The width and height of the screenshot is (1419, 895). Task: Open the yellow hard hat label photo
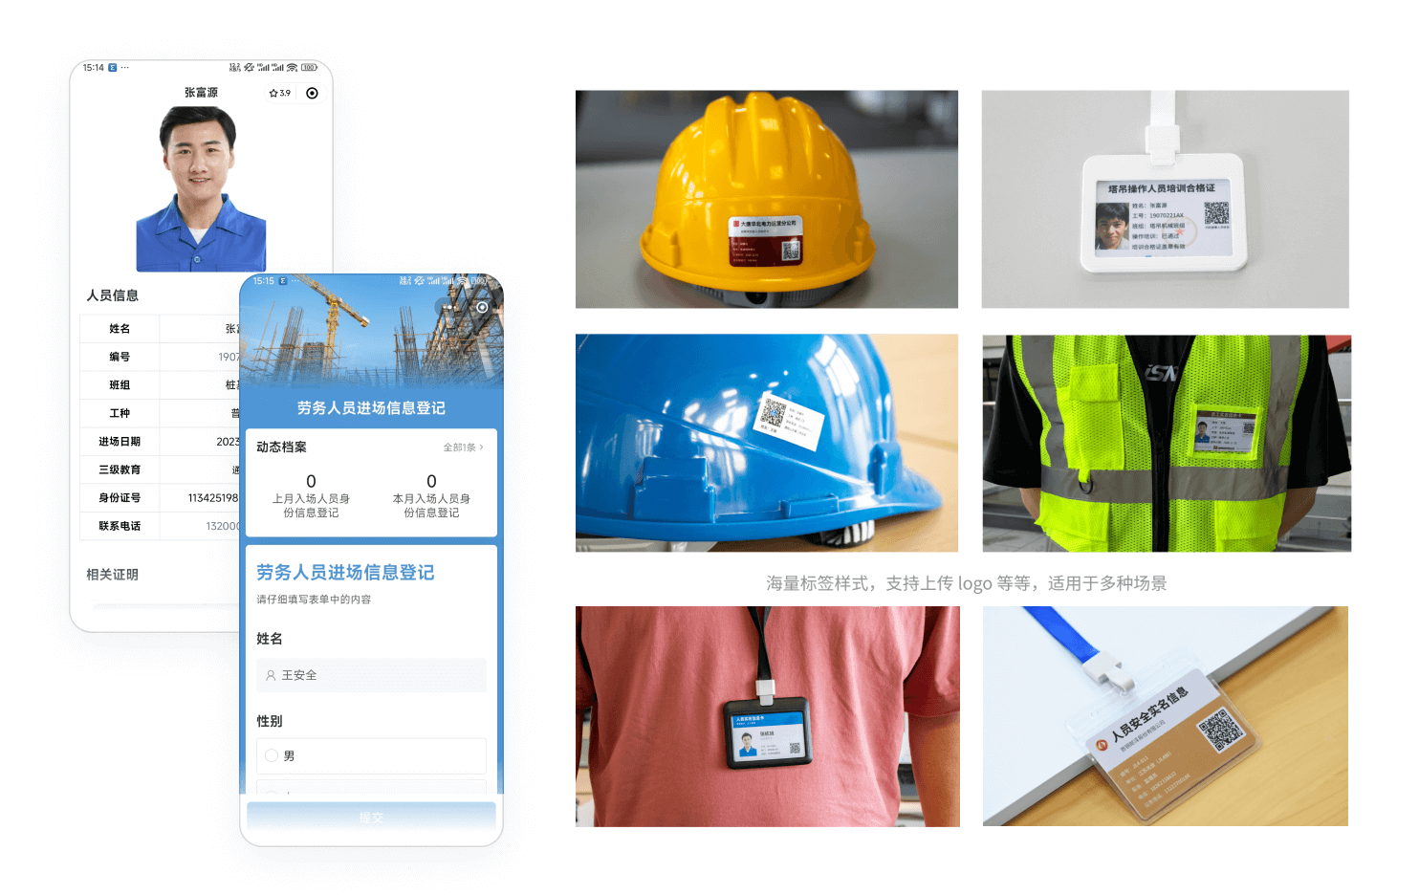pyautogui.click(x=767, y=199)
